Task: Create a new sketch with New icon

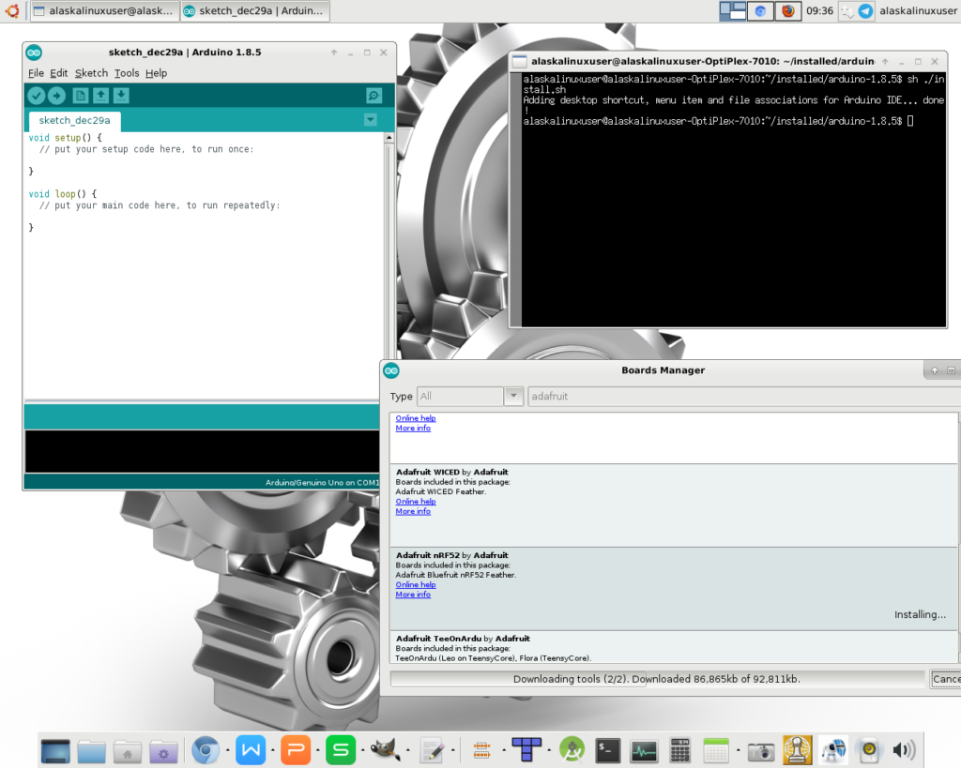Action: pos(81,96)
